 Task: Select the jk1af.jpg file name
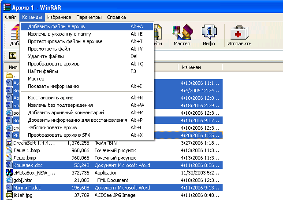(x=23, y=195)
